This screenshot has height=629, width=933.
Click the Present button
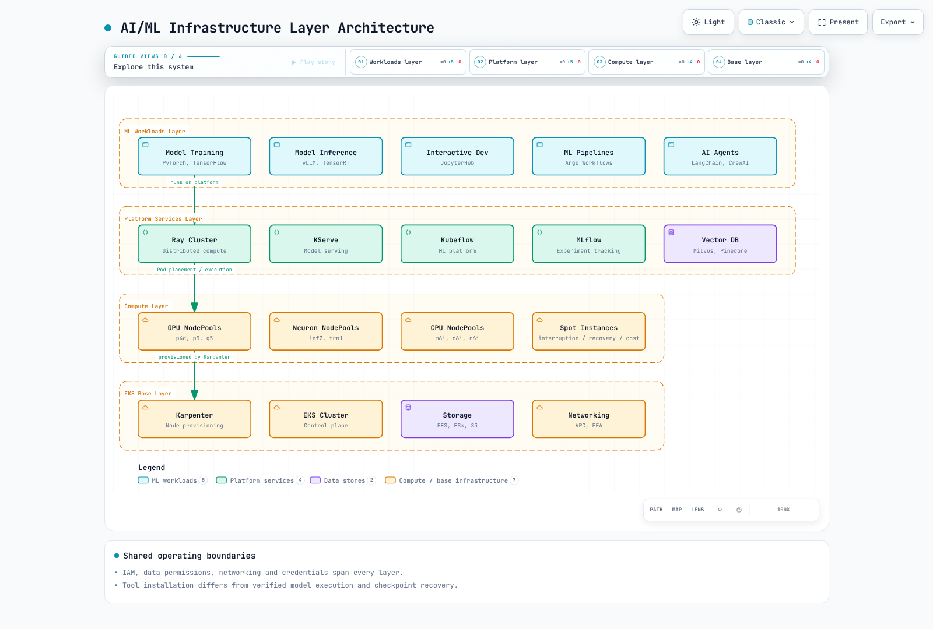[838, 22]
